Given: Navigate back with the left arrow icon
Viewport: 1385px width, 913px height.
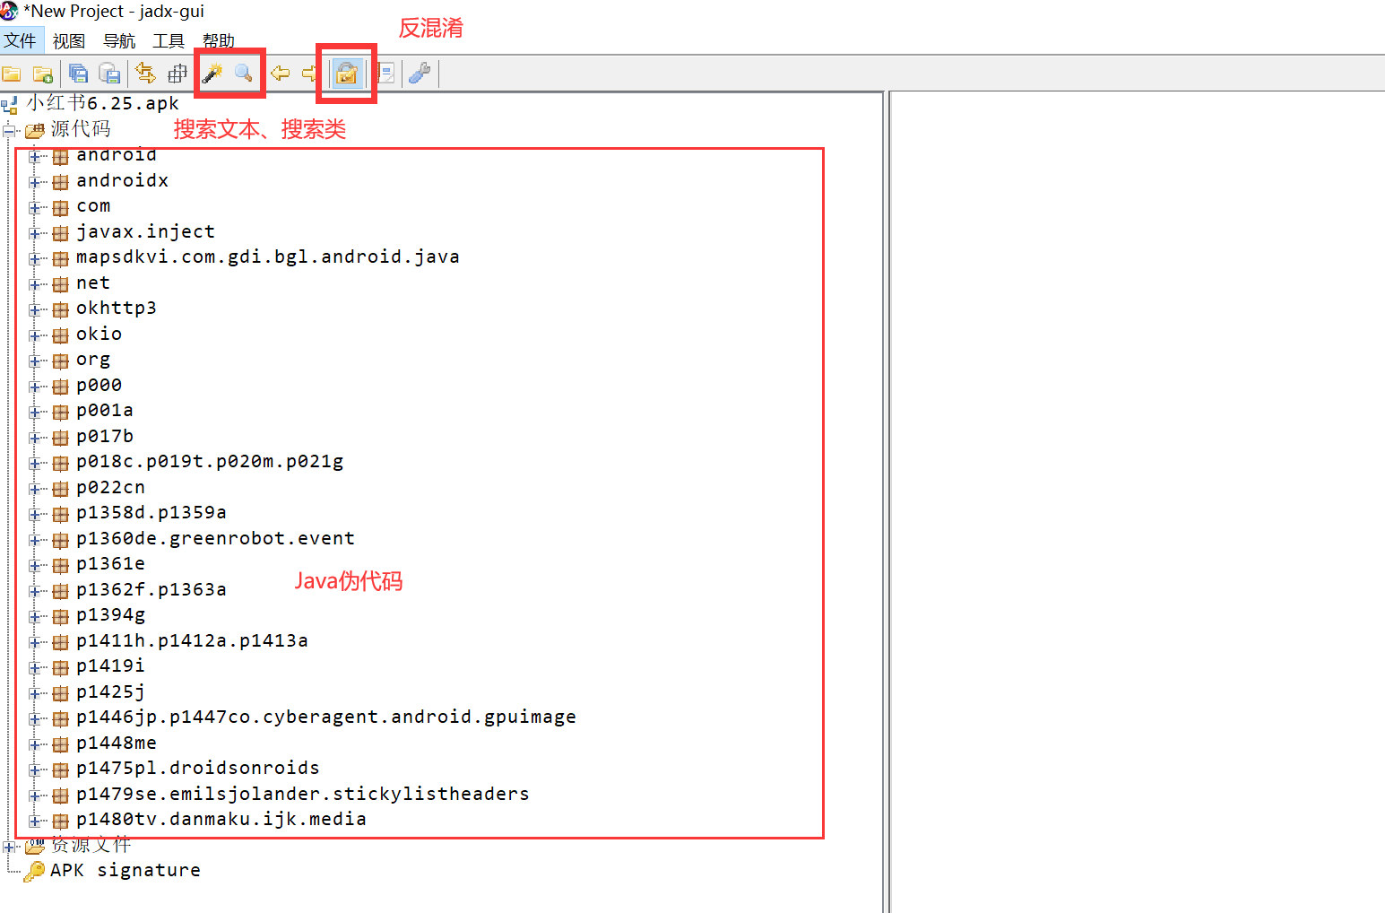Looking at the screenshot, I should coord(280,74).
